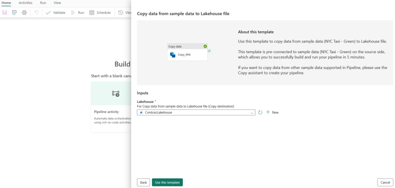Run the pipeline with the Run button
This screenshot has height=188, width=395.
pyautogui.click(x=77, y=13)
